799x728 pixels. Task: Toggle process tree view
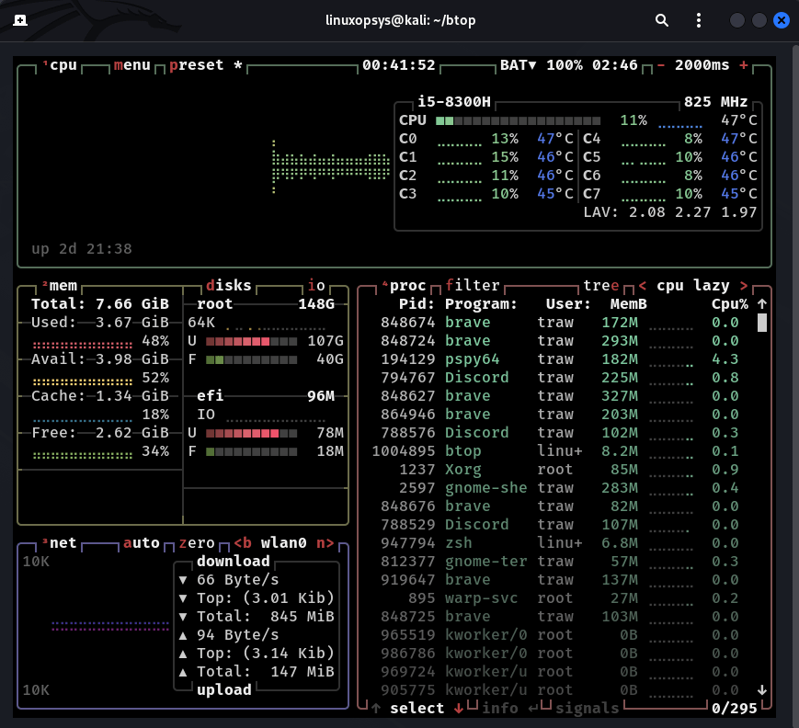click(601, 286)
